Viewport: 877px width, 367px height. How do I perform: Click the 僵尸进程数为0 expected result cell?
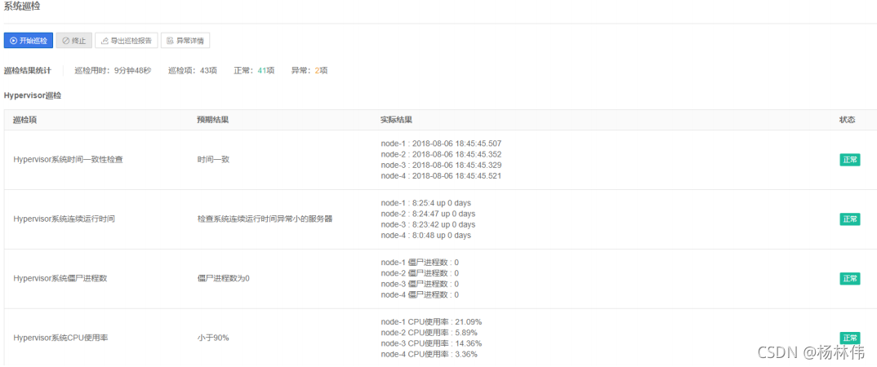coord(223,278)
